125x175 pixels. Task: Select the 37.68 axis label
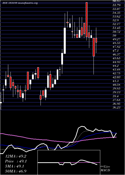[x=116, y=100]
